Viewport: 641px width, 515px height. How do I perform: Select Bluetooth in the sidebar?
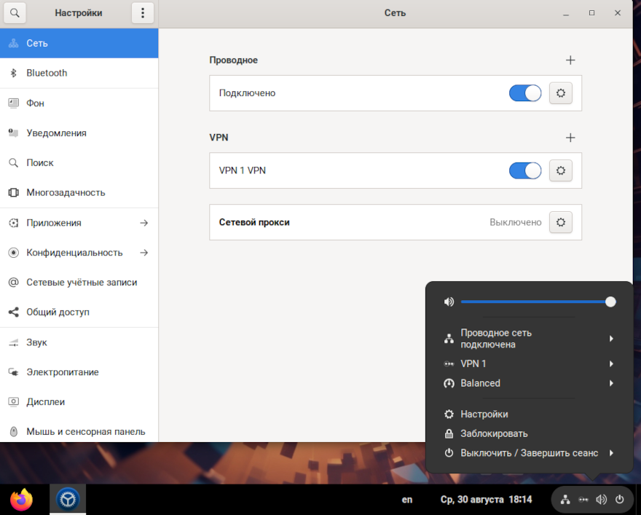tap(47, 73)
